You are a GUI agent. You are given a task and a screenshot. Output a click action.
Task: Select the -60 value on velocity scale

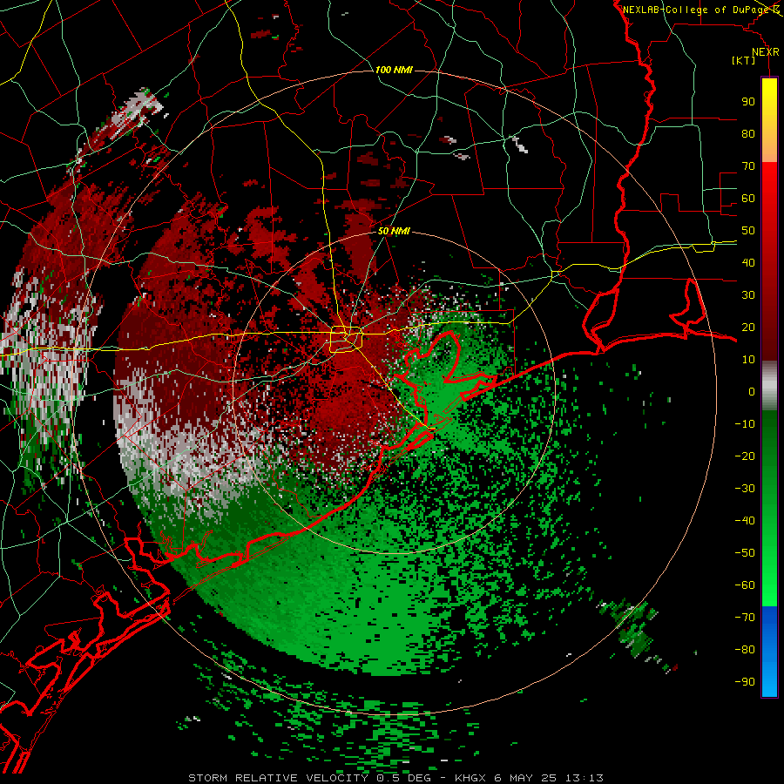point(745,585)
